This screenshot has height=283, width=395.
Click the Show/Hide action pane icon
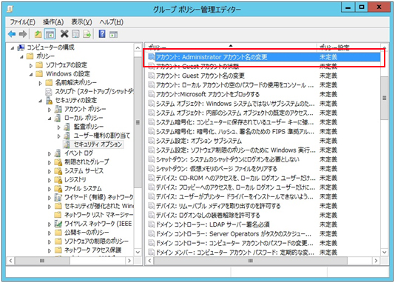113,34
